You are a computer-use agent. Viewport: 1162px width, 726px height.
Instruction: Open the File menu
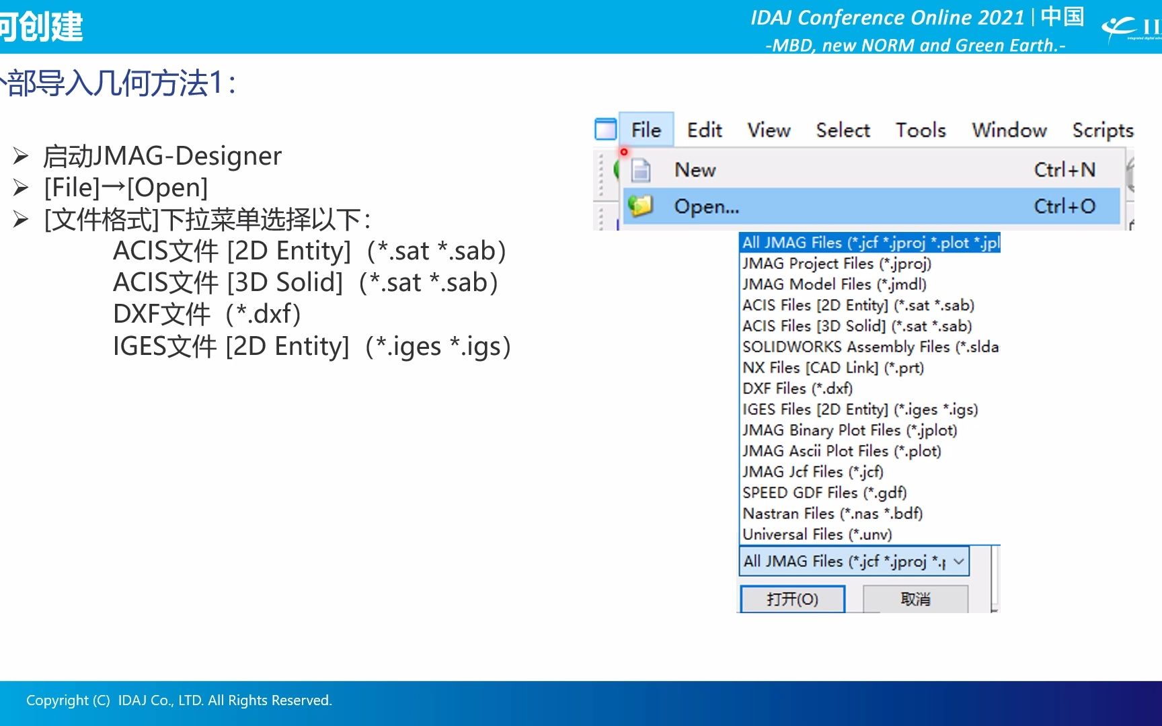click(646, 130)
